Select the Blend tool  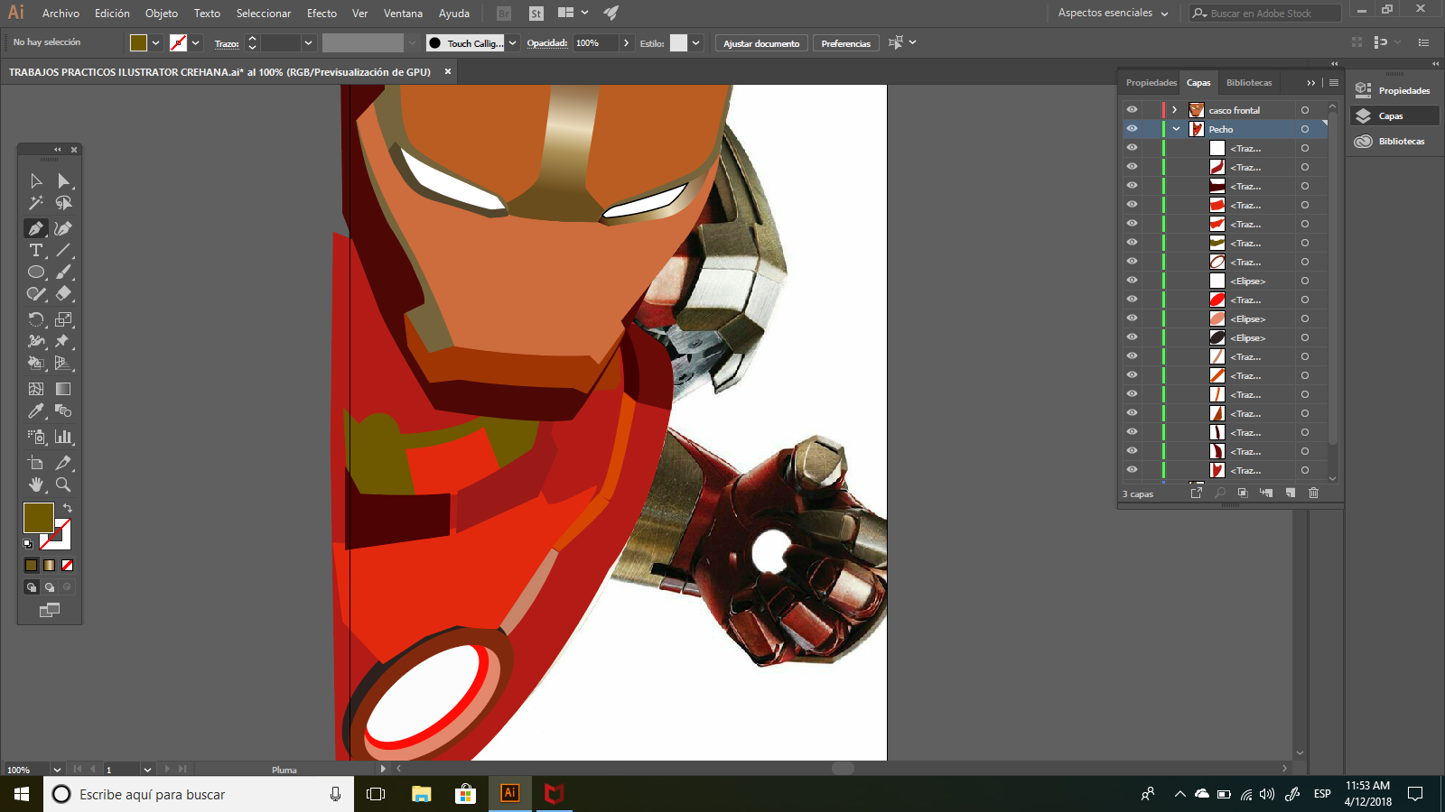[x=63, y=411]
